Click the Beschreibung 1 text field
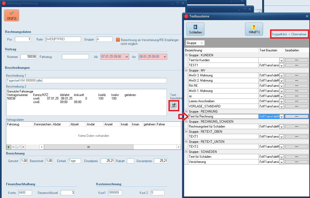The width and height of the screenshot is (310, 198). [86, 81]
